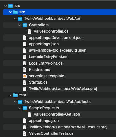
Task: Select the test folder name
Action: (23, 95)
